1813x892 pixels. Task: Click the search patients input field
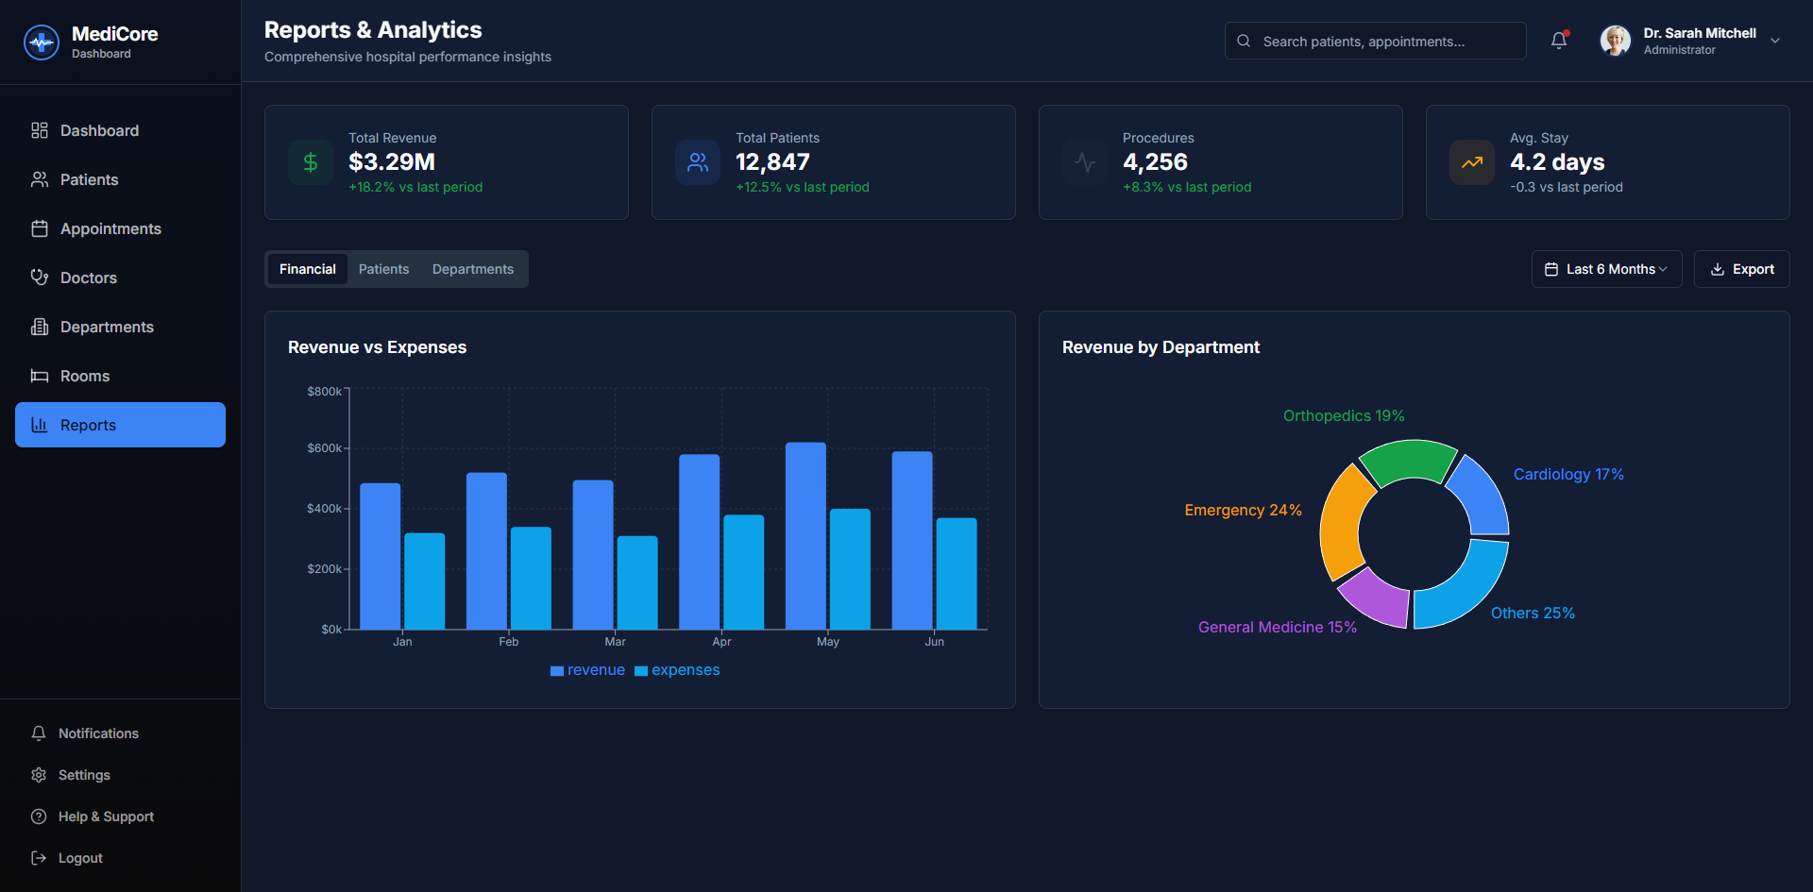[x=1375, y=41]
